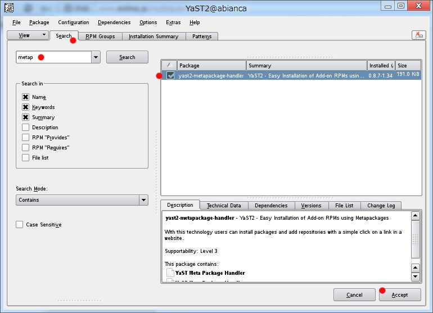Open the View dropdown button
The width and height of the screenshot is (433, 313).
tap(28, 35)
